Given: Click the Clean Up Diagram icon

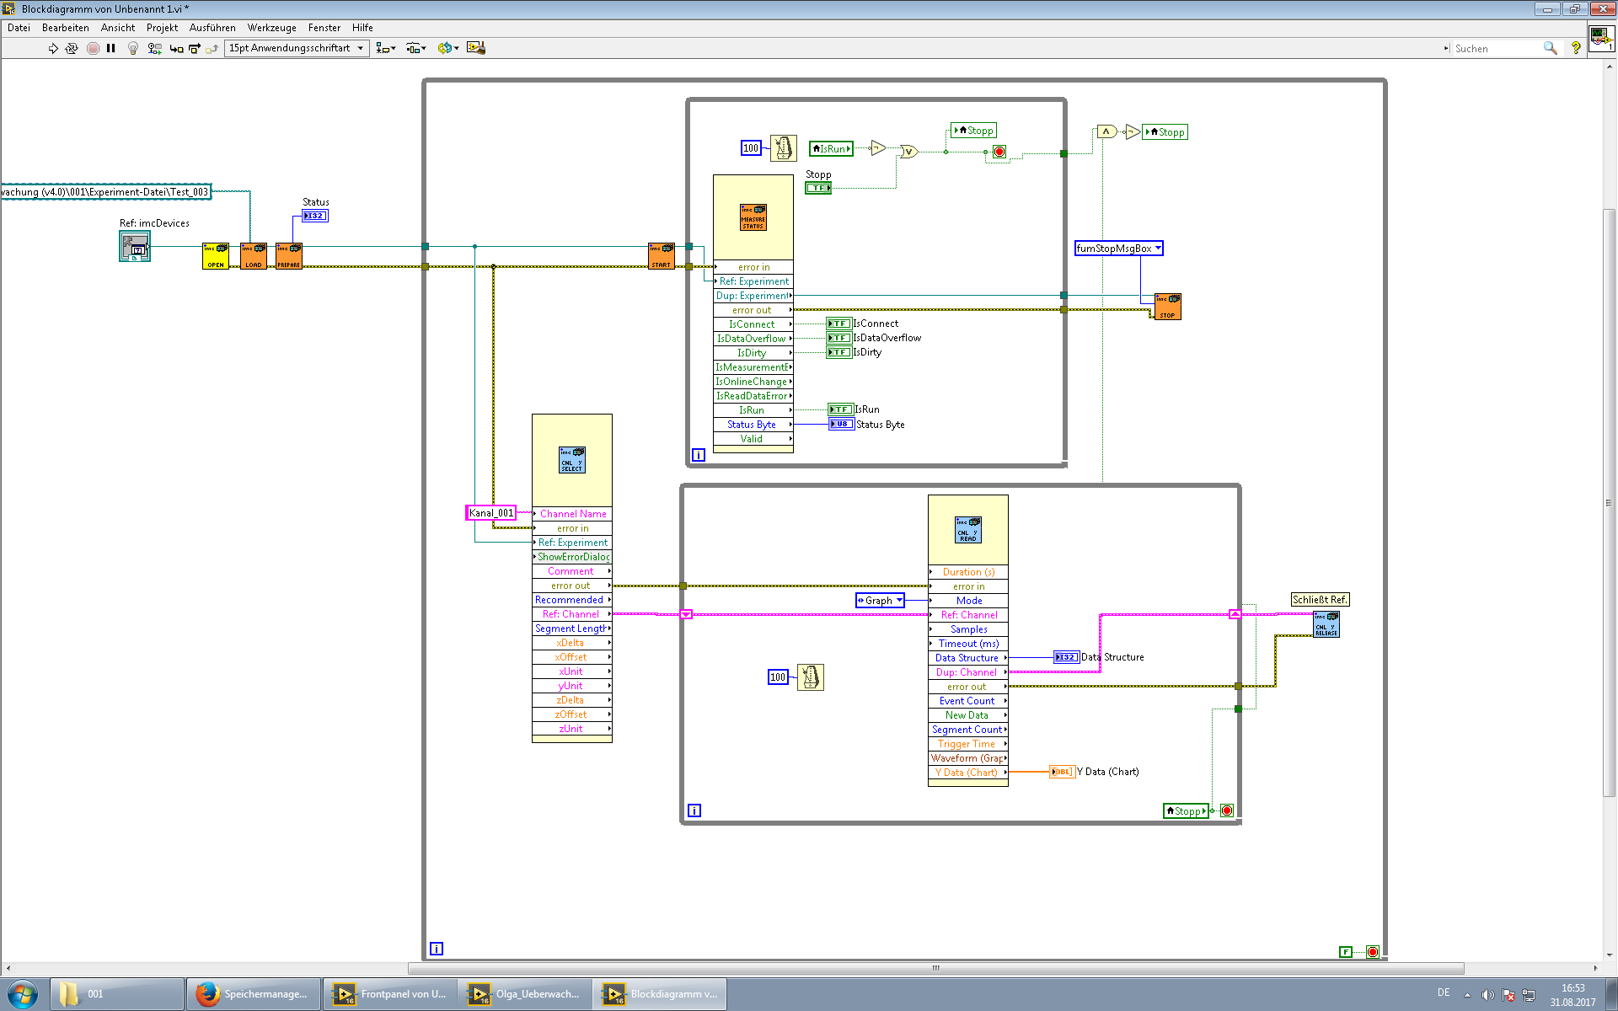Looking at the screenshot, I should pos(476,49).
